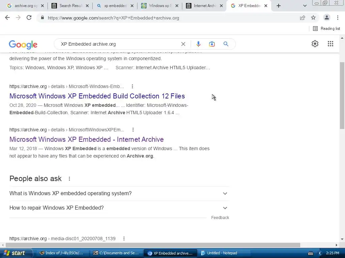Image resolution: width=345 pixels, height=258 pixels.
Task: Start voice search with microphone
Action: click(198, 44)
